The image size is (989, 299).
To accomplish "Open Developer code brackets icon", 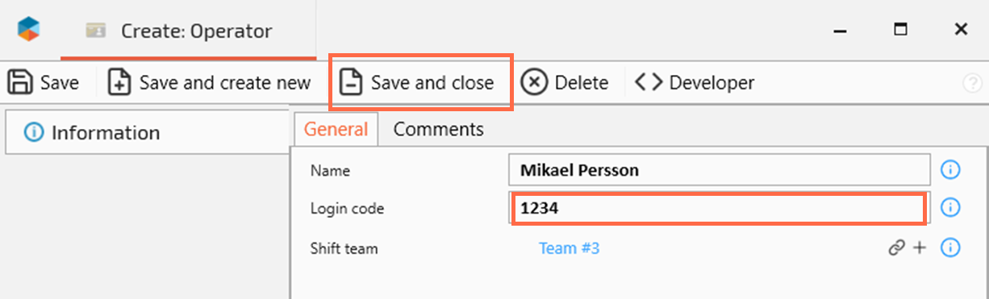I will 649,82.
